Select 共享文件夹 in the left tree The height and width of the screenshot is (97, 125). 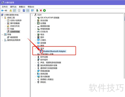[x=15, y=26]
